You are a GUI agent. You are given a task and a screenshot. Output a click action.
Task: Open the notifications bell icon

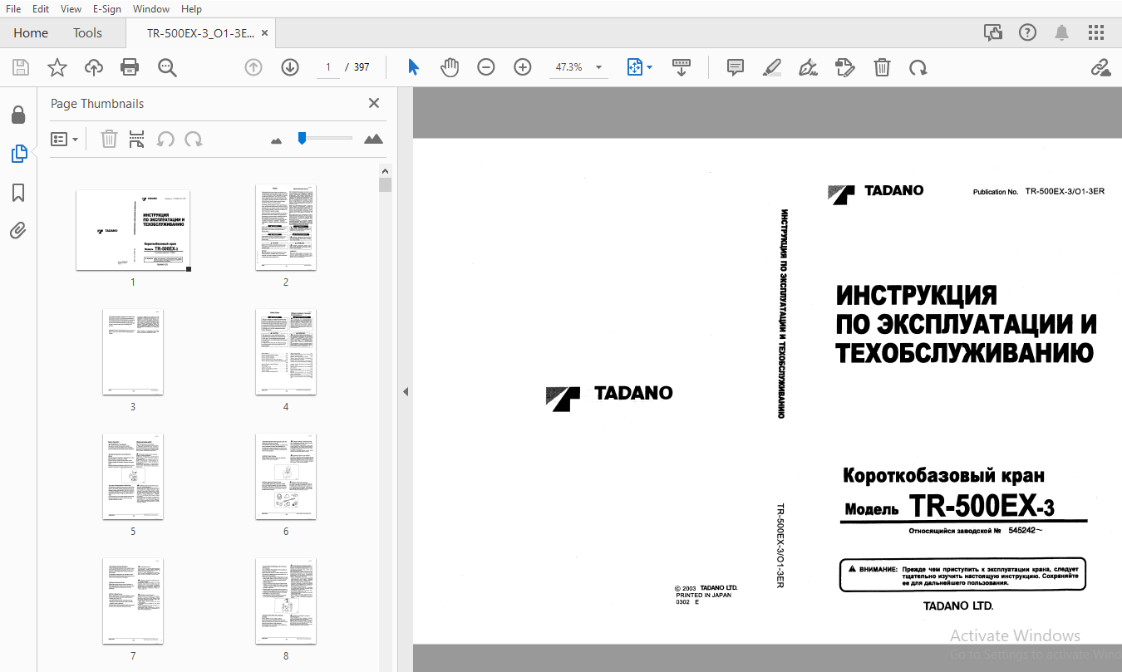1061,33
